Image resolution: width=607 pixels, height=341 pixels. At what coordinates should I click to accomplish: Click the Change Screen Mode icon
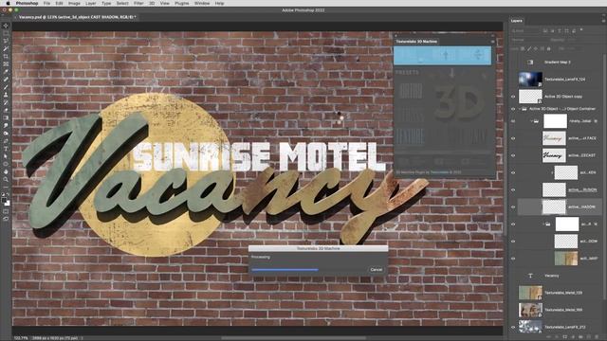point(6,219)
